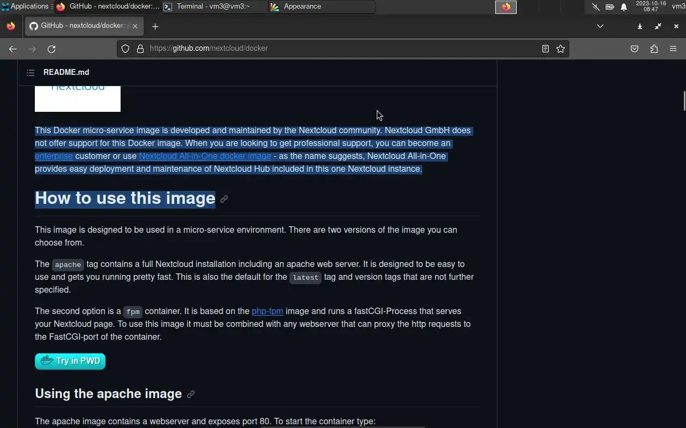Open the vm3 user menu in panel
This screenshot has width=686, height=428.
(678, 6)
